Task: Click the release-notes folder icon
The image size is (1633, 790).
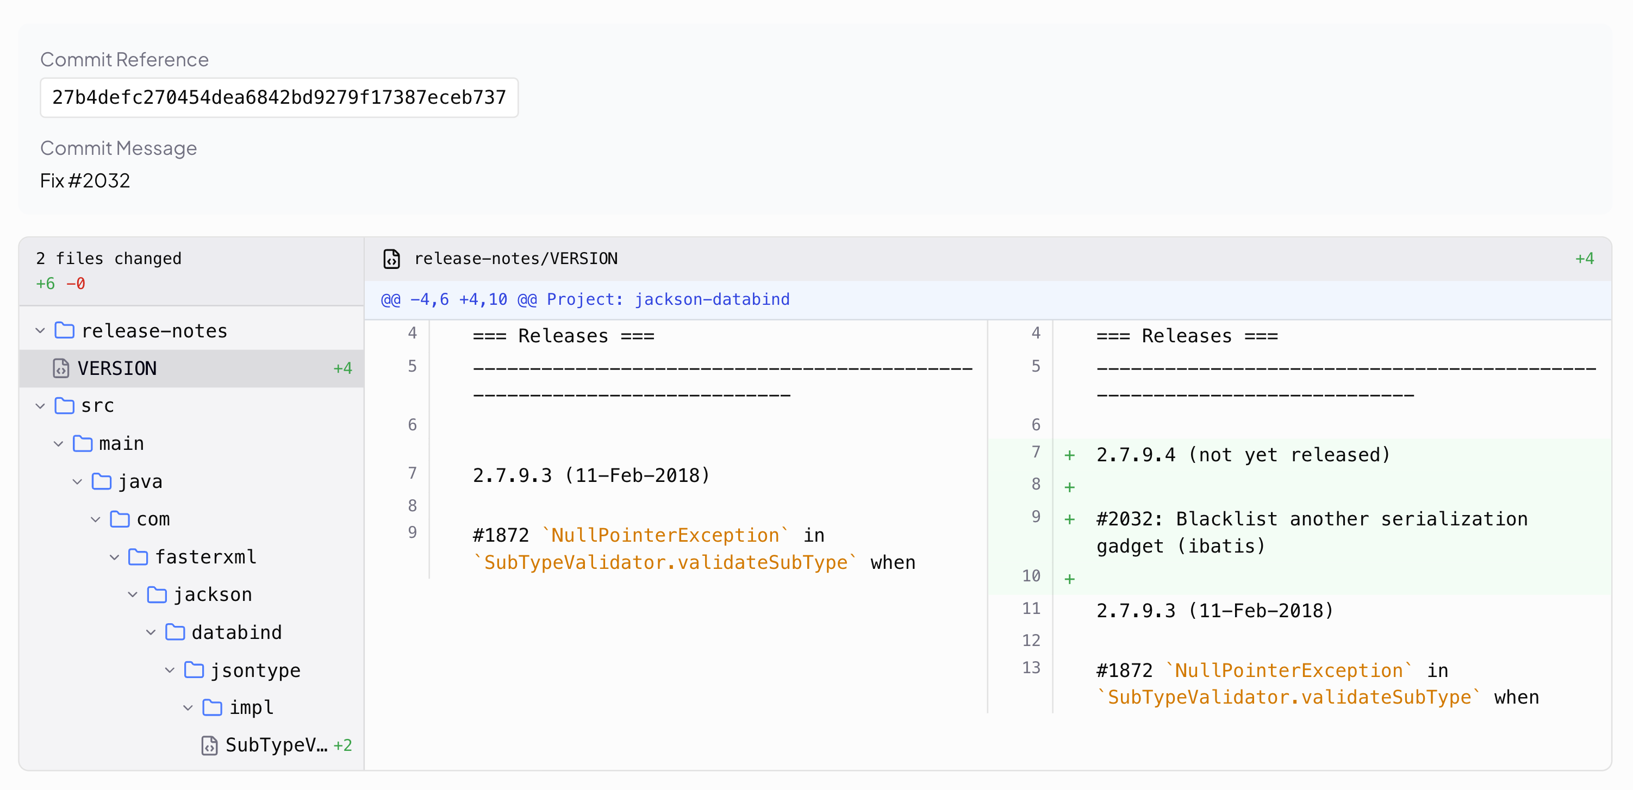Action: click(65, 330)
